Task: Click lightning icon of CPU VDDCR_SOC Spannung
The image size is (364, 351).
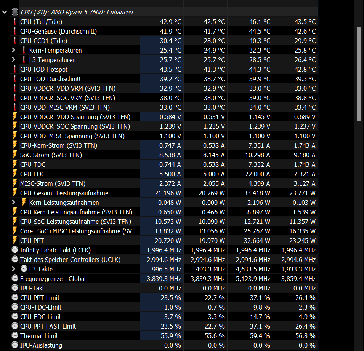Action: click(x=14, y=126)
